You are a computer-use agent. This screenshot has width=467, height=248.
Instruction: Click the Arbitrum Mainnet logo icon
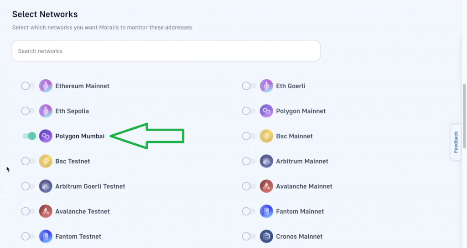click(266, 161)
